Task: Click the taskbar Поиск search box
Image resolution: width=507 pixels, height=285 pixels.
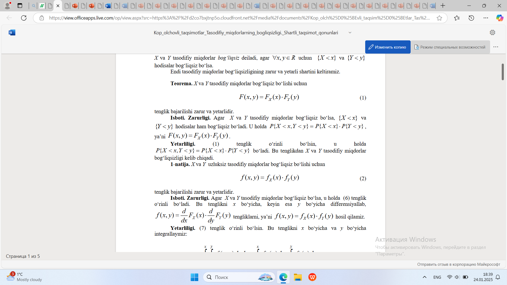Action: point(239,277)
